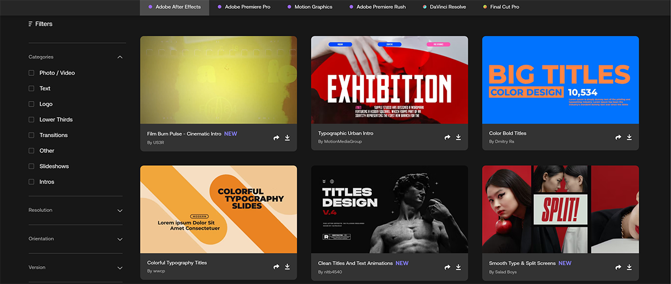Click the Typographic Urban Intro title

(346, 133)
